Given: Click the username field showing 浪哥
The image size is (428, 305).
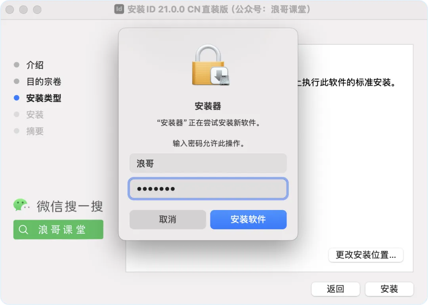Looking at the screenshot, I should click(208, 163).
